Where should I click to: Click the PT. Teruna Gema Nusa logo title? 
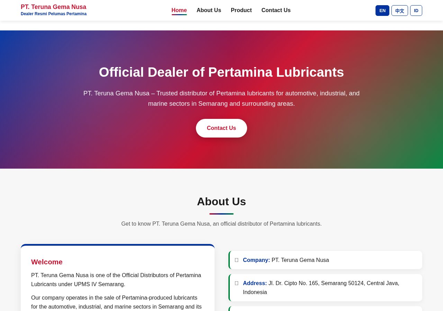(x=53, y=7)
